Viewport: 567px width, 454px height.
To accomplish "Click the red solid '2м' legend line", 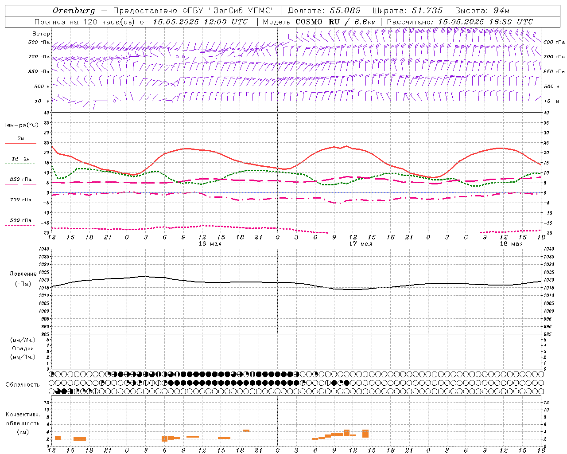I will (20, 144).
